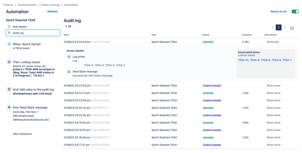Open 'And: Send Slack message' step
The width and height of the screenshot is (302, 153).
click(30, 107)
